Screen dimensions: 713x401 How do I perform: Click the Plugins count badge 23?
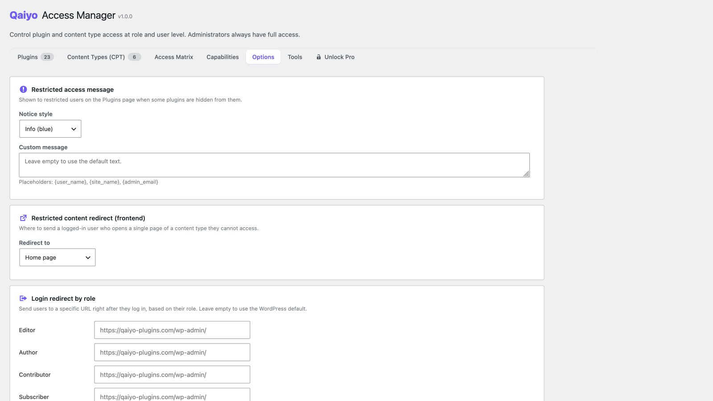coord(47,57)
